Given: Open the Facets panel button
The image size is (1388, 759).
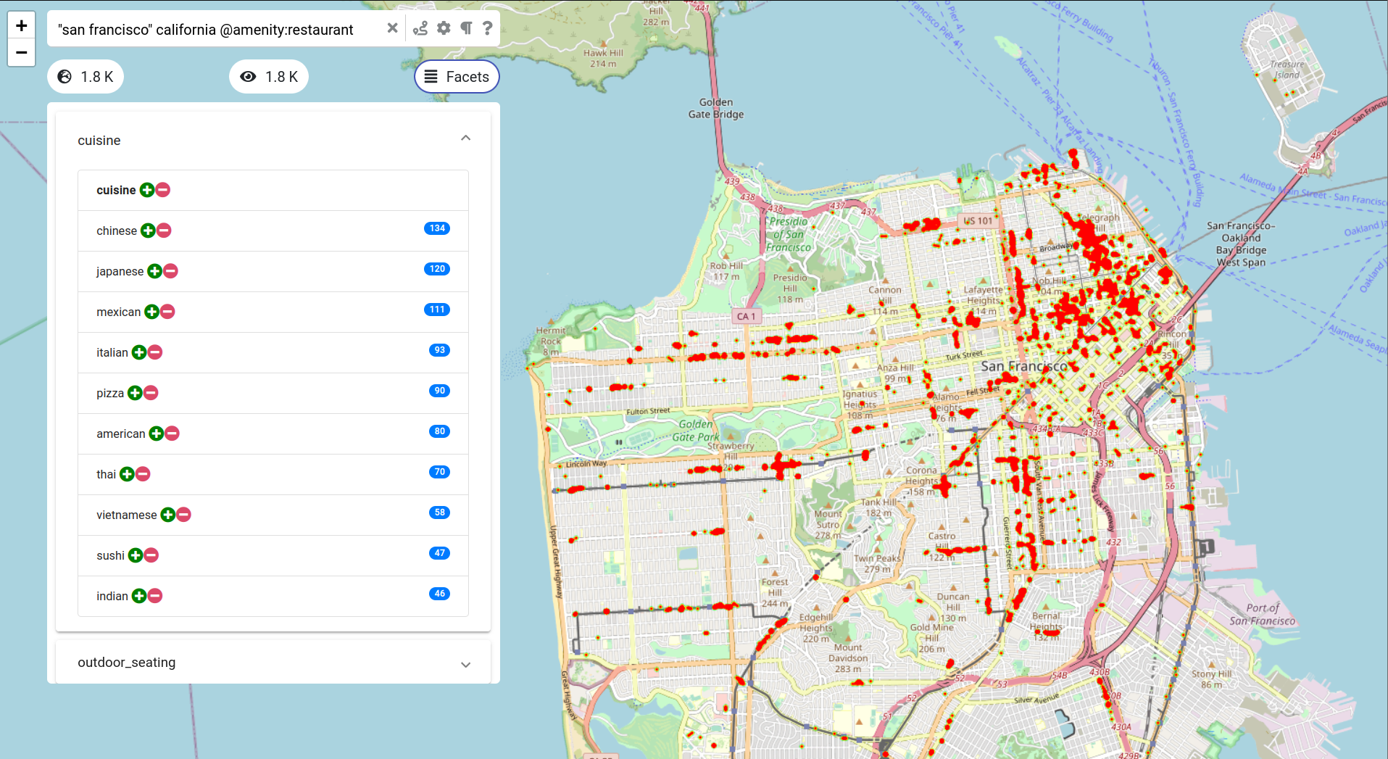Looking at the screenshot, I should click(457, 77).
